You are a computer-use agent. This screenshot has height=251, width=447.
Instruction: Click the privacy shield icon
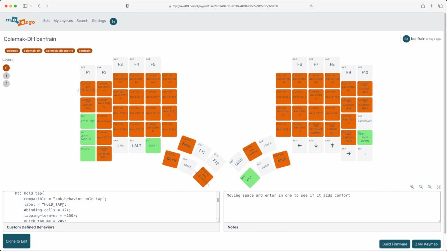point(127,6)
